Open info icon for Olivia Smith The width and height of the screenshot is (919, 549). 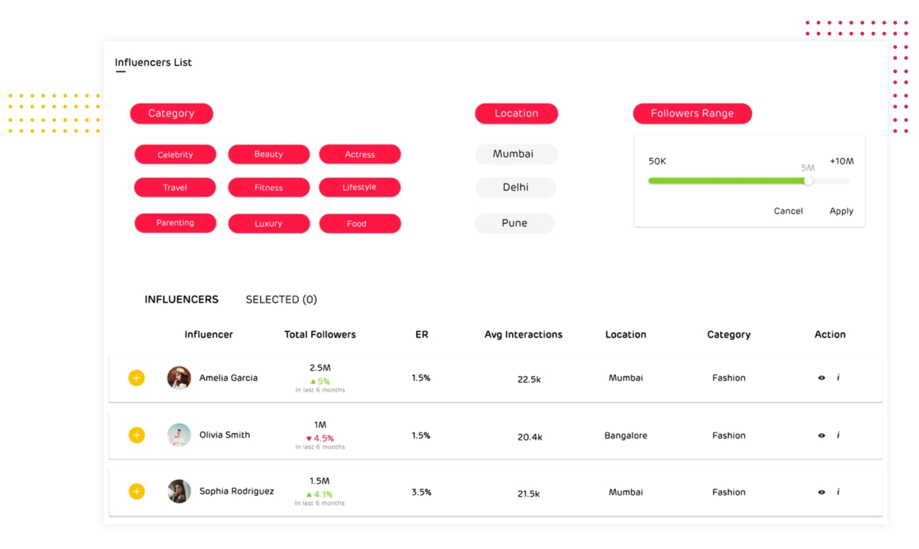pyautogui.click(x=838, y=435)
